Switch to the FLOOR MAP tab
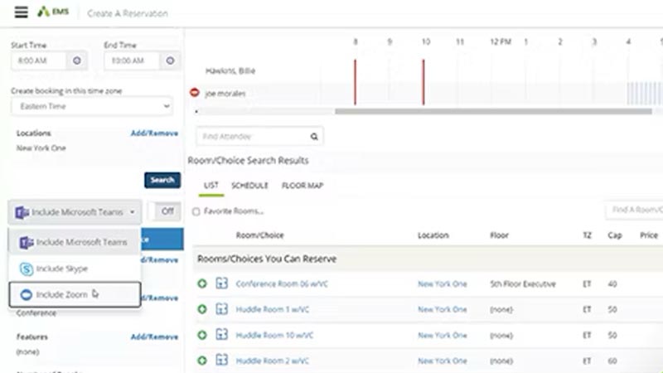This screenshot has width=663, height=373. (302, 186)
